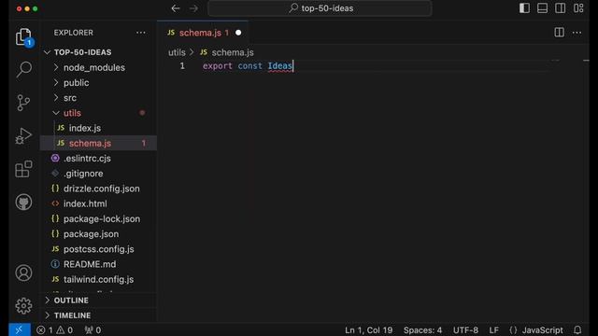Open postcss.config.js
The image size is (598, 336).
98,249
